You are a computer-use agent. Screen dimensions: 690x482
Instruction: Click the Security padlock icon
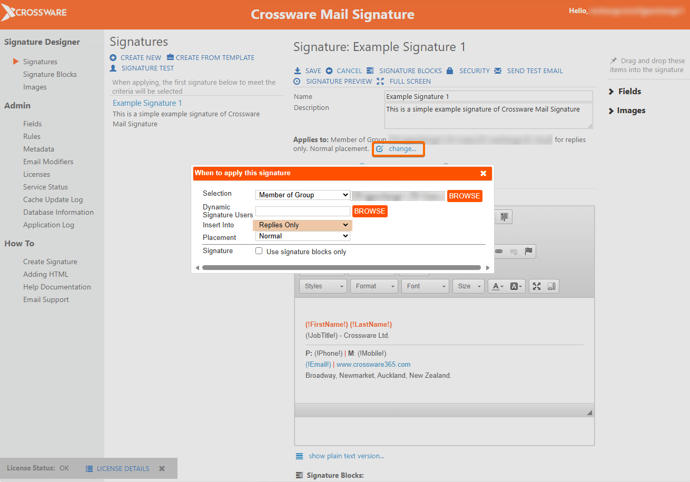click(x=450, y=71)
